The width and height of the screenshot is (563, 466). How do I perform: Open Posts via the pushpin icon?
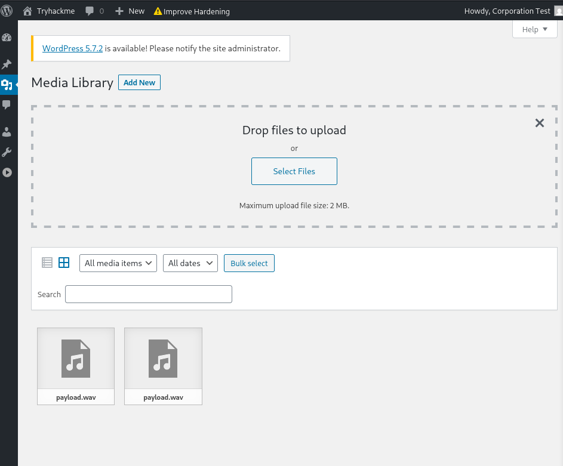tap(7, 64)
